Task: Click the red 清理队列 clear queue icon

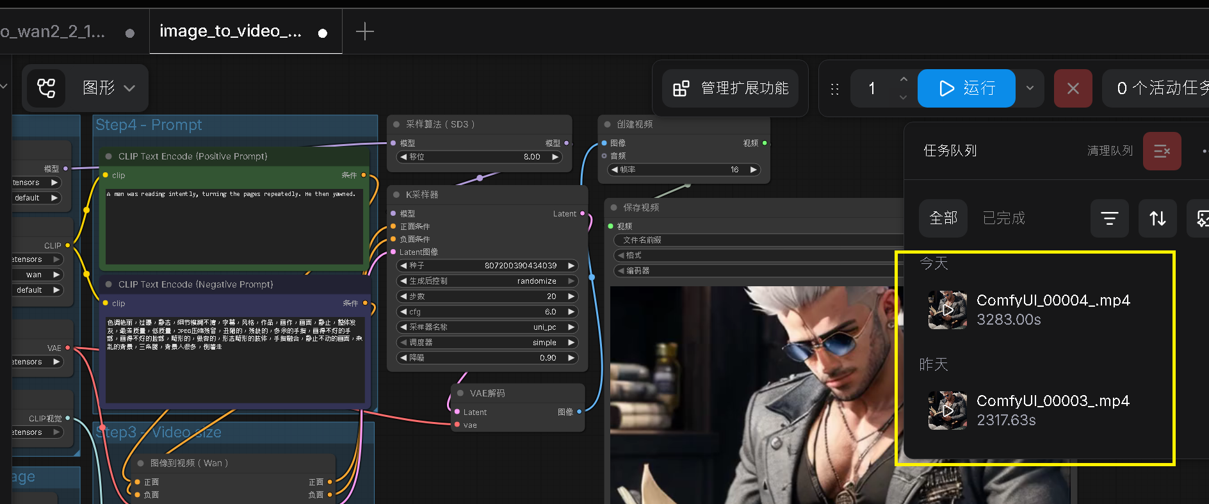Action: [1162, 151]
